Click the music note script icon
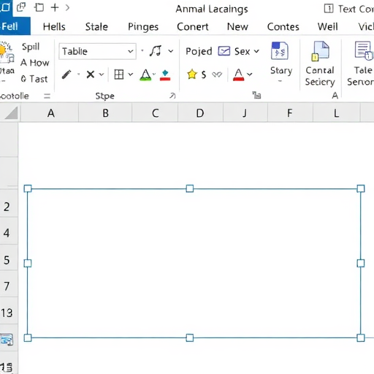The image size is (374, 374). [x=156, y=51]
